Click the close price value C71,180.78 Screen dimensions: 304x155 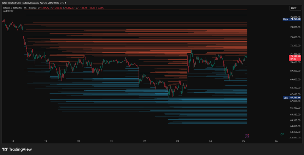pos(81,8)
